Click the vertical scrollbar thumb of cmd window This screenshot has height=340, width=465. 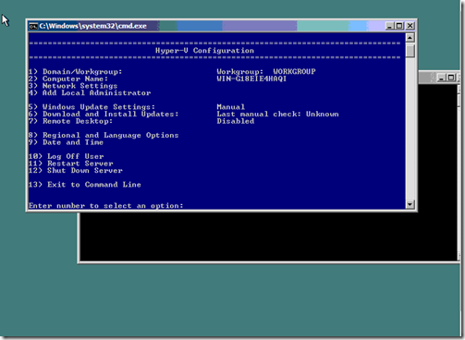click(x=410, y=51)
